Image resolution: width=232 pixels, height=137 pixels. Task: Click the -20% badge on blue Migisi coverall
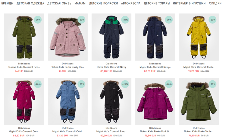coord(81,84)
